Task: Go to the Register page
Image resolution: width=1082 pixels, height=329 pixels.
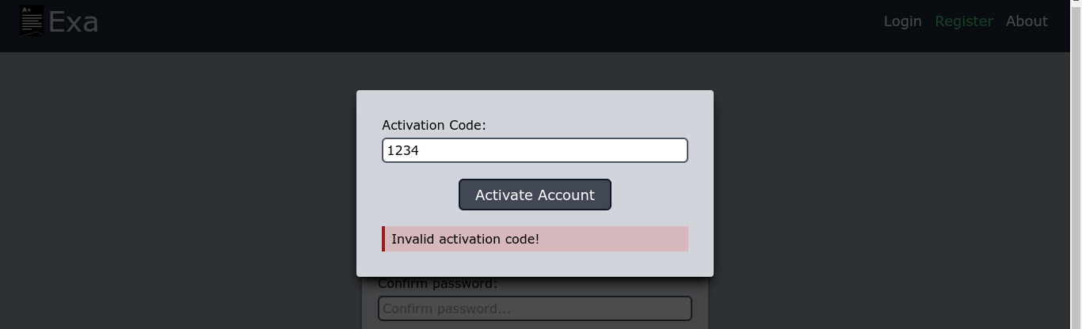Action: click(x=963, y=21)
